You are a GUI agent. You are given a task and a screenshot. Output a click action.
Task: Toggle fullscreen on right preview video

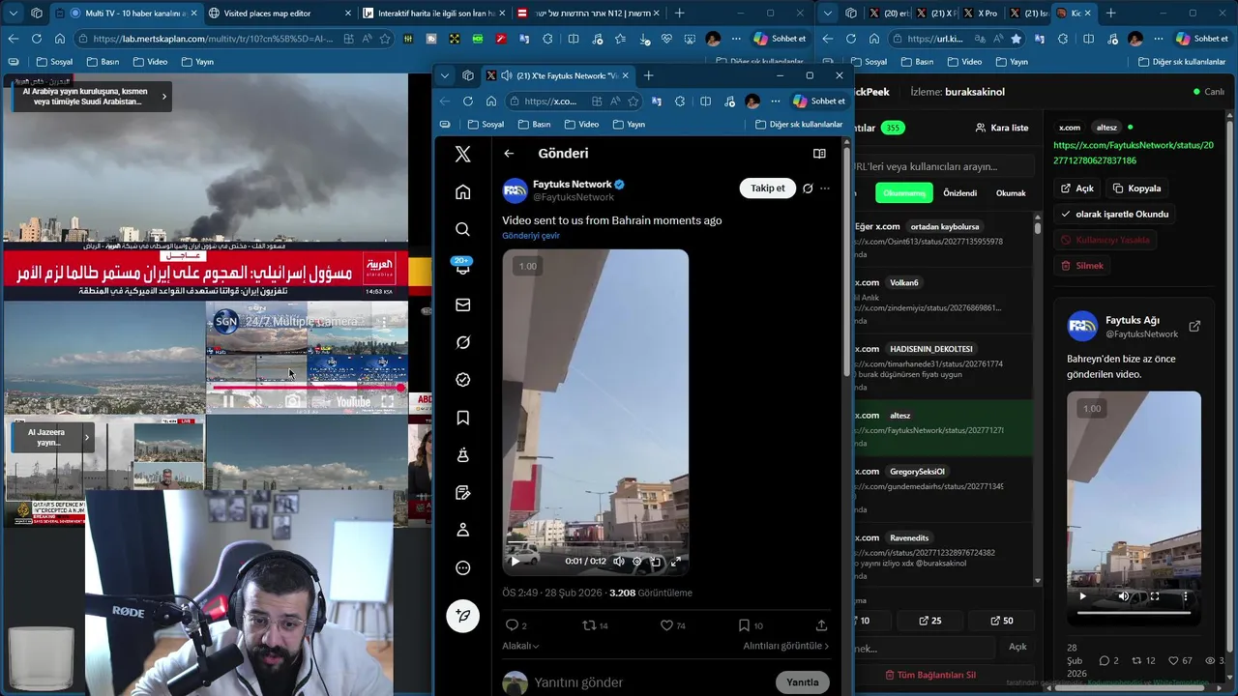point(1155,596)
